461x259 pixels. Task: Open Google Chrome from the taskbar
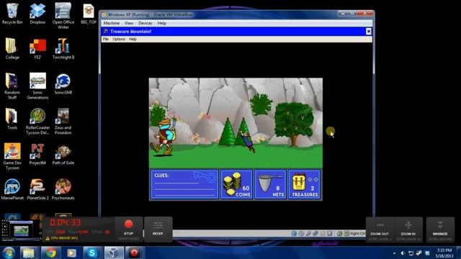(50, 253)
